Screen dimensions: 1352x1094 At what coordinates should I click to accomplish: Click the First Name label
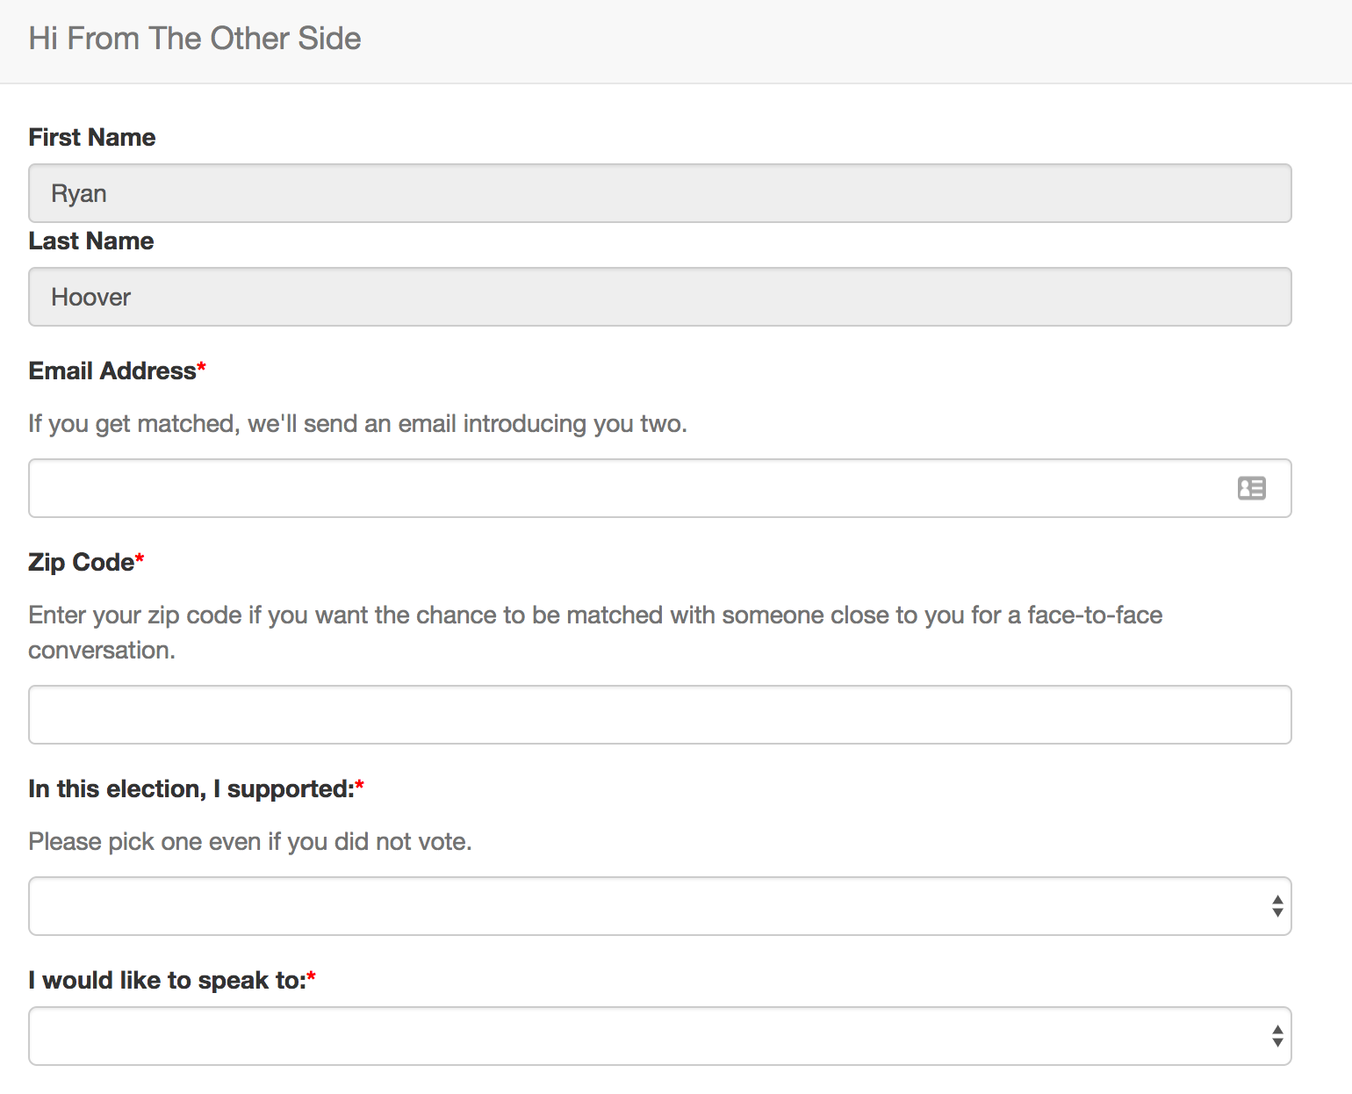coord(92,137)
